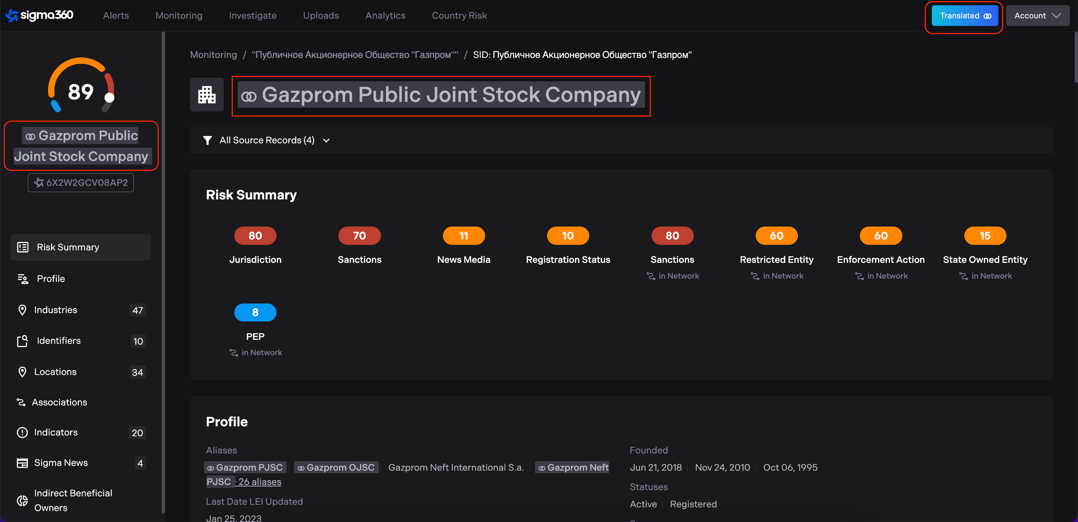Go to the Country Risk tab
Viewport: 1078px width, 522px height.
point(459,16)
